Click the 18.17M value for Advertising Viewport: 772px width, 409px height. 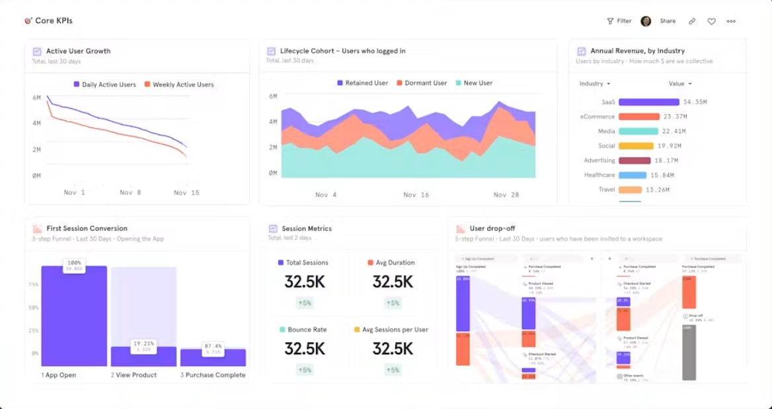click(x=666, y=161)
